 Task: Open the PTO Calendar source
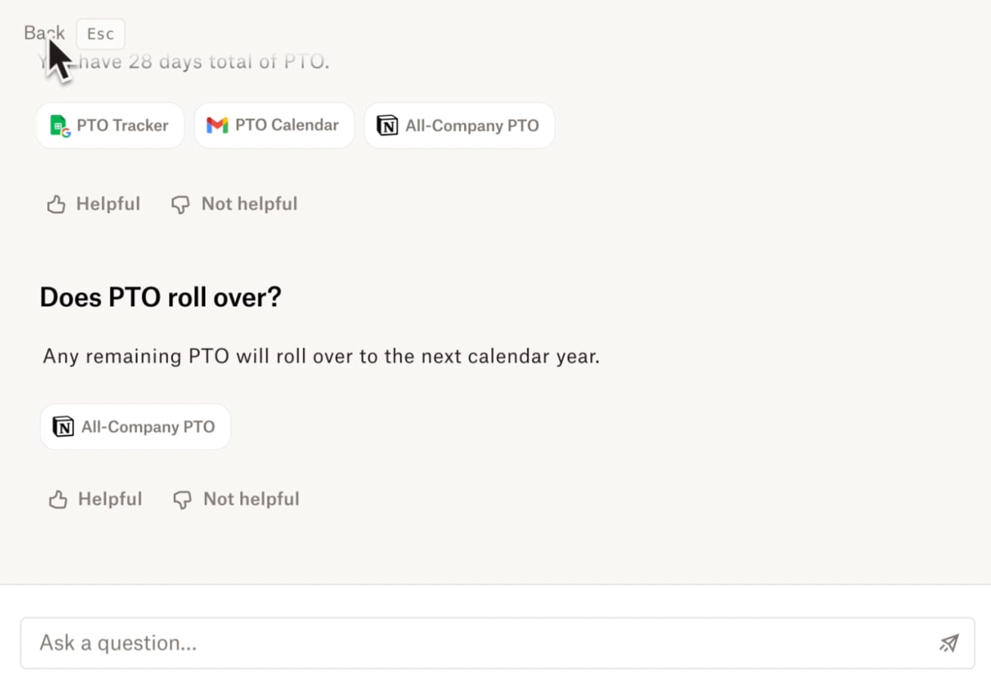tap(275, 126)
